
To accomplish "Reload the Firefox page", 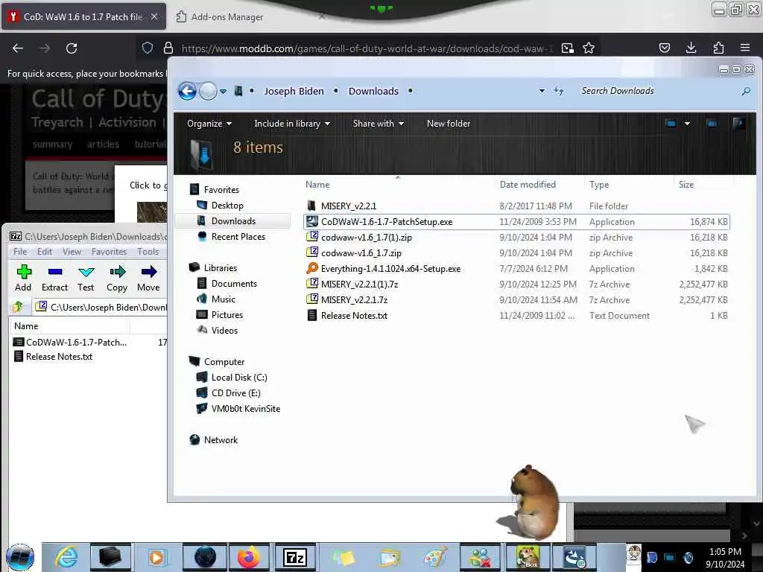I will pos(72,48).
